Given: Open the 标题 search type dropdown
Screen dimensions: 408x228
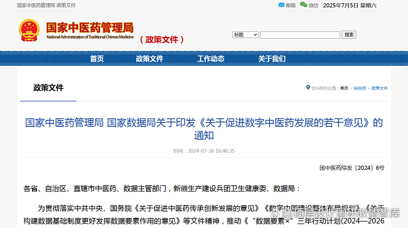Looking at the screenshot, I should coord(245,35).
